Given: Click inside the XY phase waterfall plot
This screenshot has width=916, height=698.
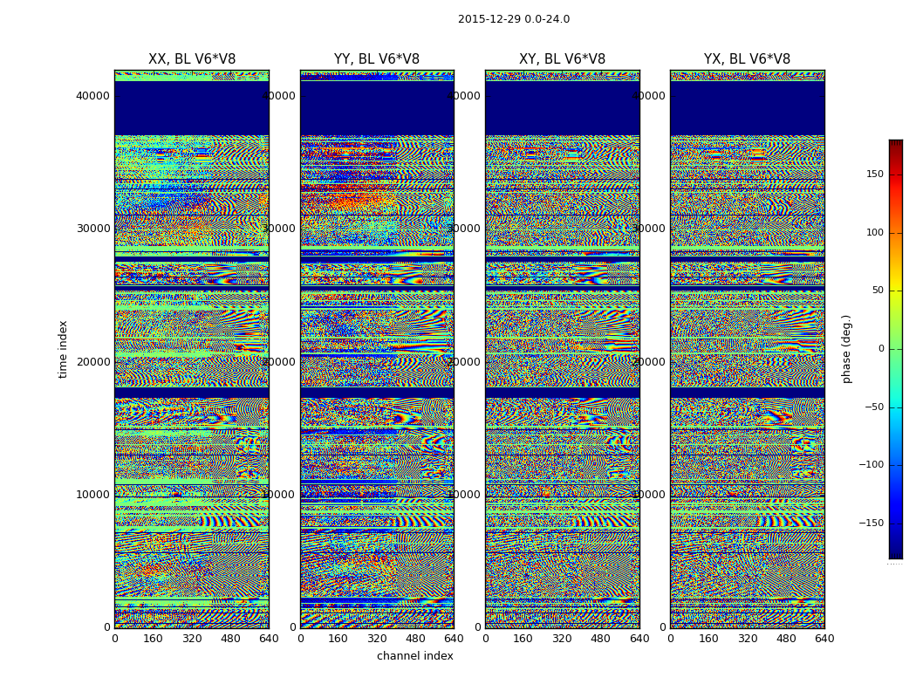Looking at the screenshot, I should pos(562,349).
